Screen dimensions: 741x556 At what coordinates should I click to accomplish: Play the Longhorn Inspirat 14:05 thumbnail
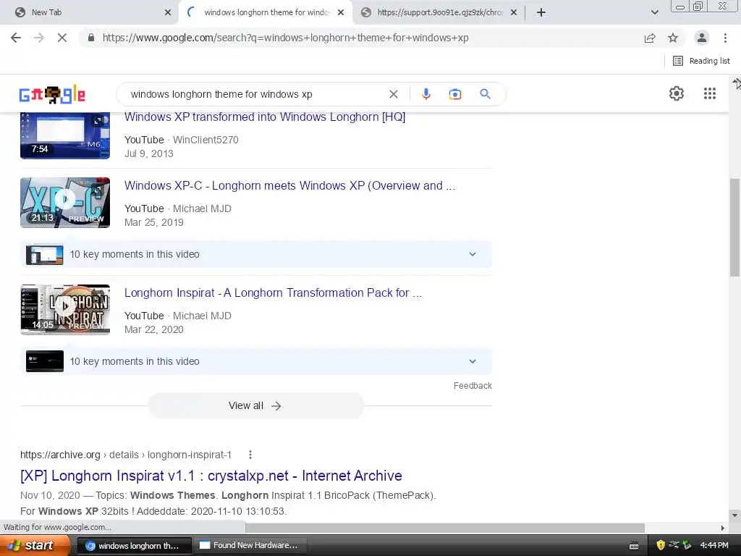pos(65,310)
